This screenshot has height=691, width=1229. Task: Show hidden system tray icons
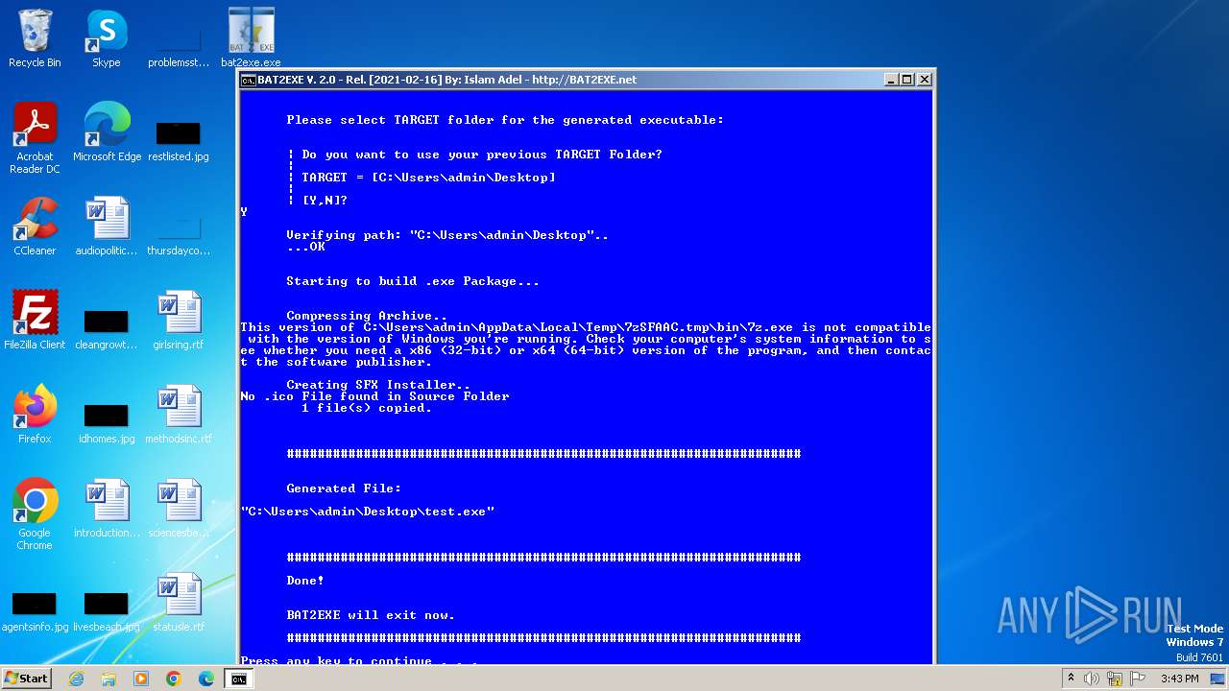pos(1071,679)
